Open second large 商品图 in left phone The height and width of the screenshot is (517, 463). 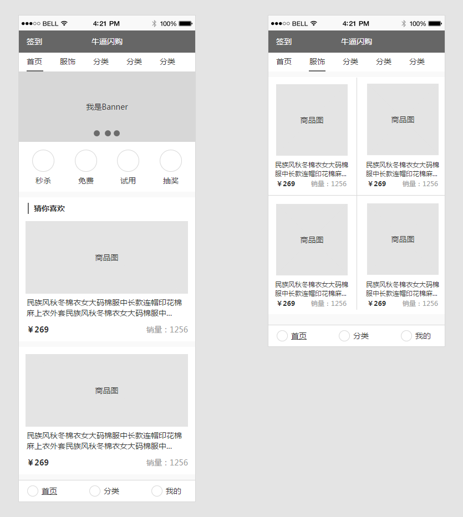click(x=106, y=391)
